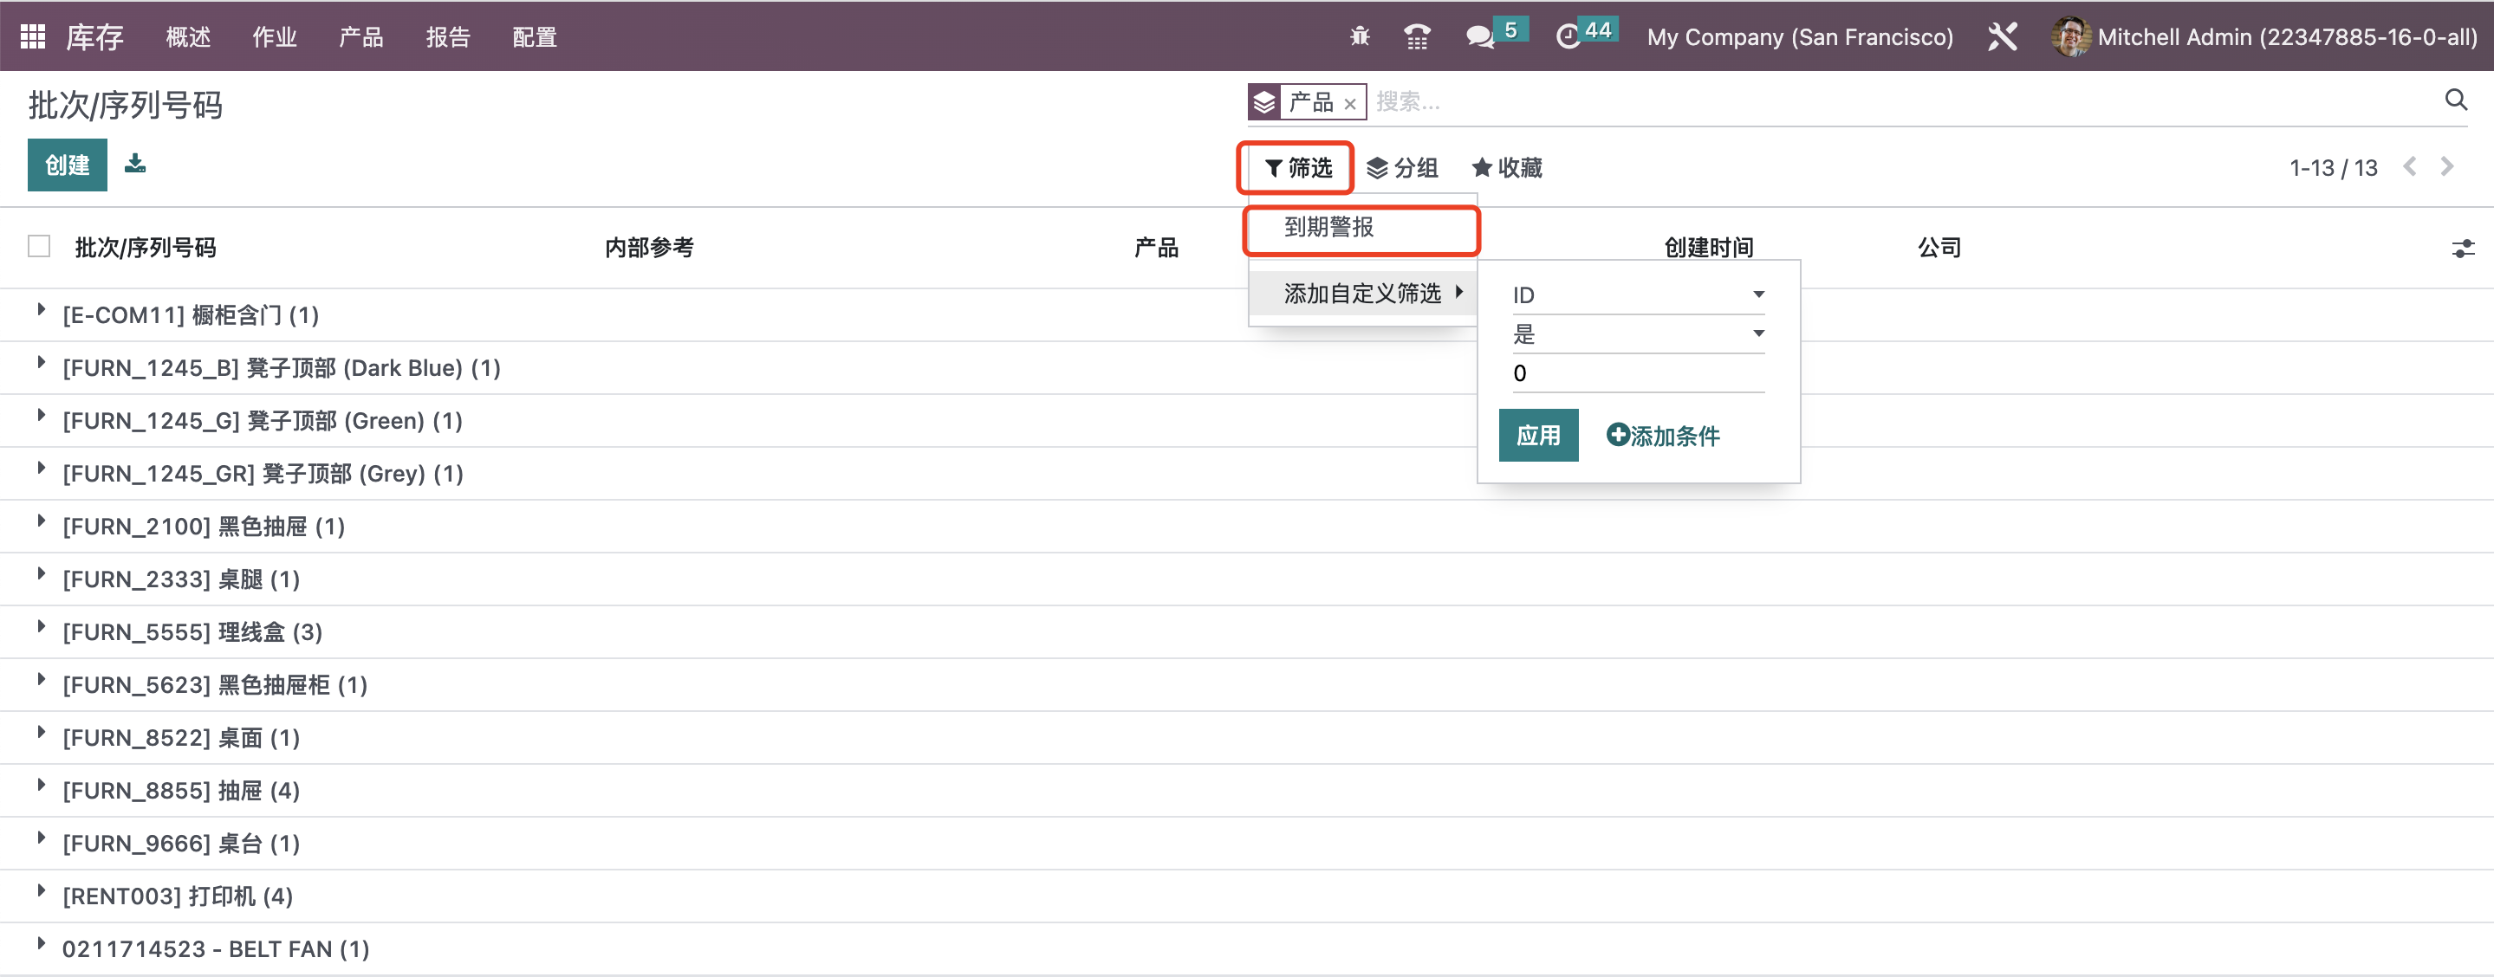Click the 1-13 / 13 pager counter
2494x977 pixels.
[2332, 167]
